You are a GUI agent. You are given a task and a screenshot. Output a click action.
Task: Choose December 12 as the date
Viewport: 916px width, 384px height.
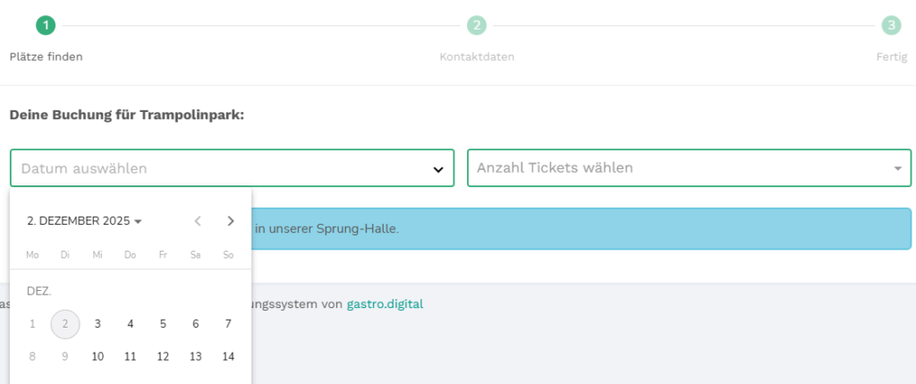point(163,356)
